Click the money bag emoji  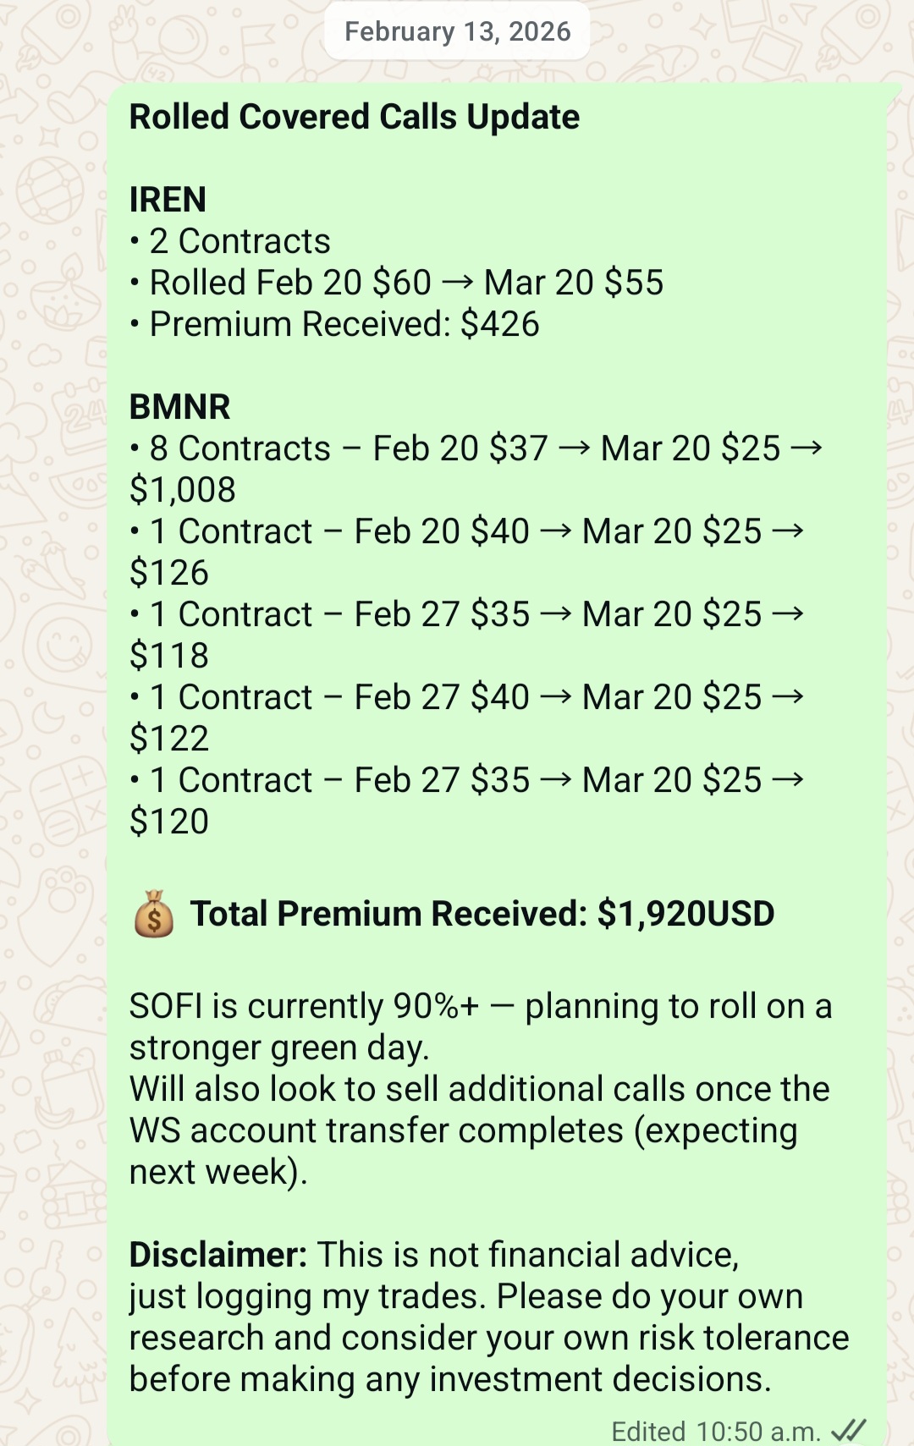(154, 915)
